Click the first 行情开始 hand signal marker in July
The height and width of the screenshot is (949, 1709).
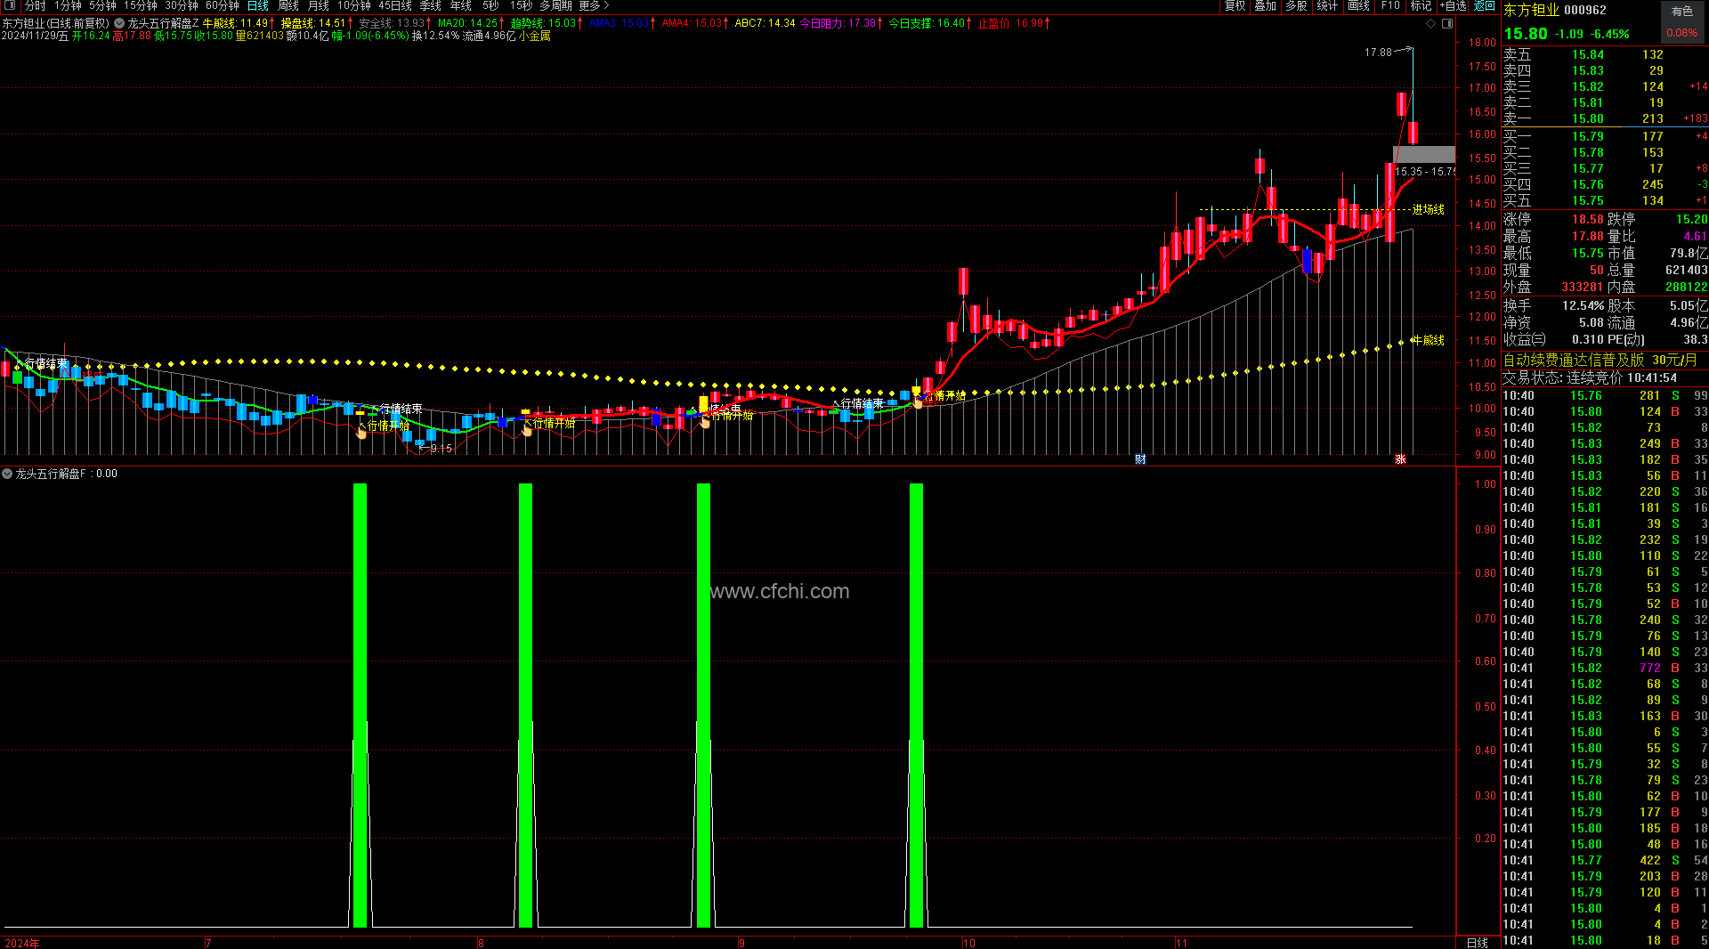tap(361, 432)
